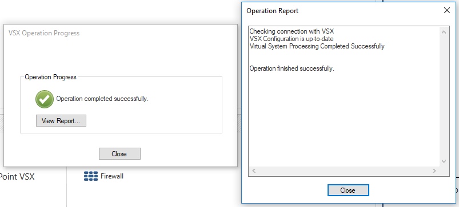Close the VSX Operation Progress dialog
Image resolution: width=459 pixels, height=207 pixels.
(x=119, y=153)
